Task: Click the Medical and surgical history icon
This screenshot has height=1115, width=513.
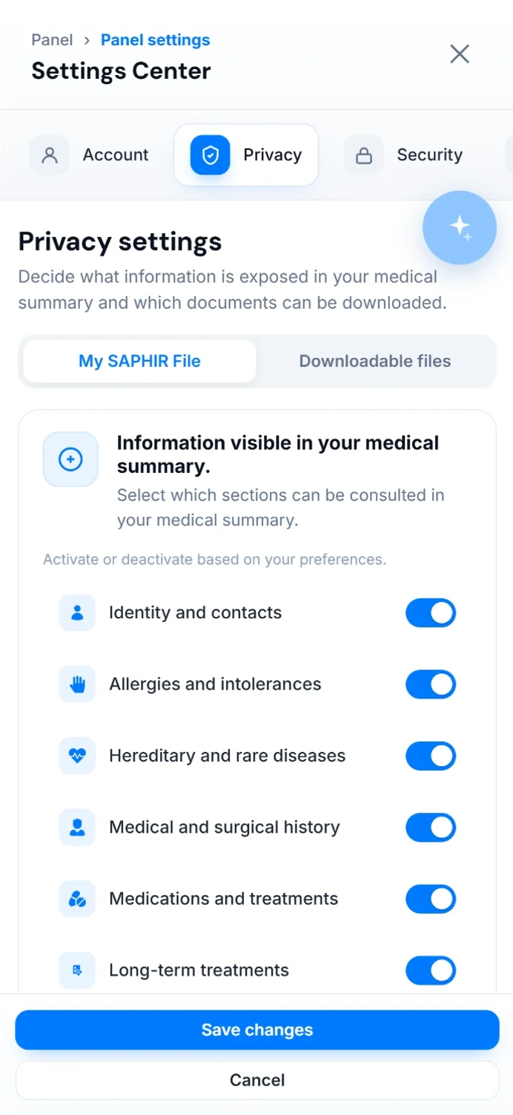Action: point(77,827)
